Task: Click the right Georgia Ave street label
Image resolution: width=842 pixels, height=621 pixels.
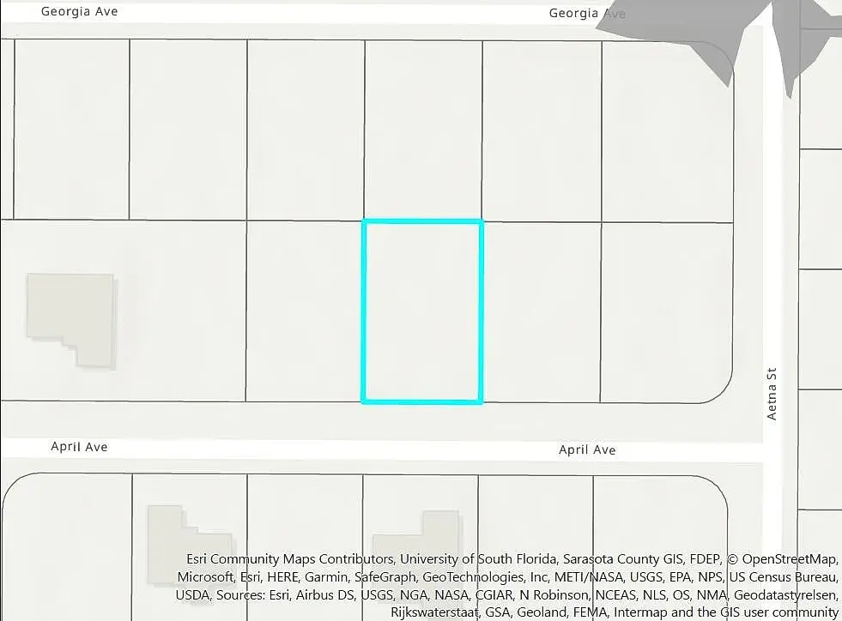Action: 587,13
